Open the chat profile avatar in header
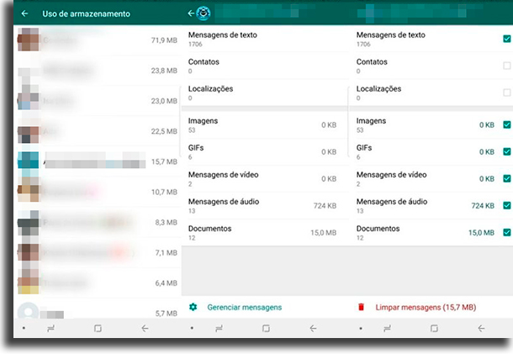Viewport: 513px width, 354px height. click(x=204, y=13)
